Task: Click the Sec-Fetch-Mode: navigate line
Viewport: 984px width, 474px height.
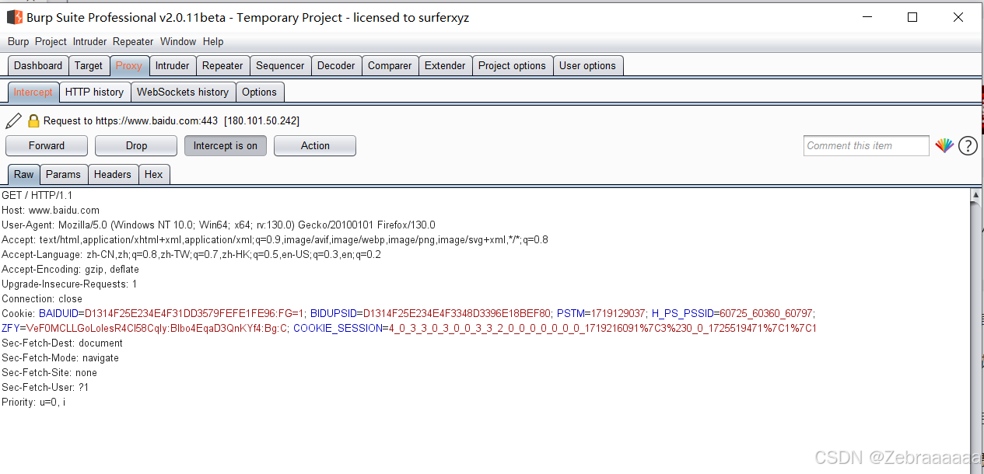Action: point(61,357)
